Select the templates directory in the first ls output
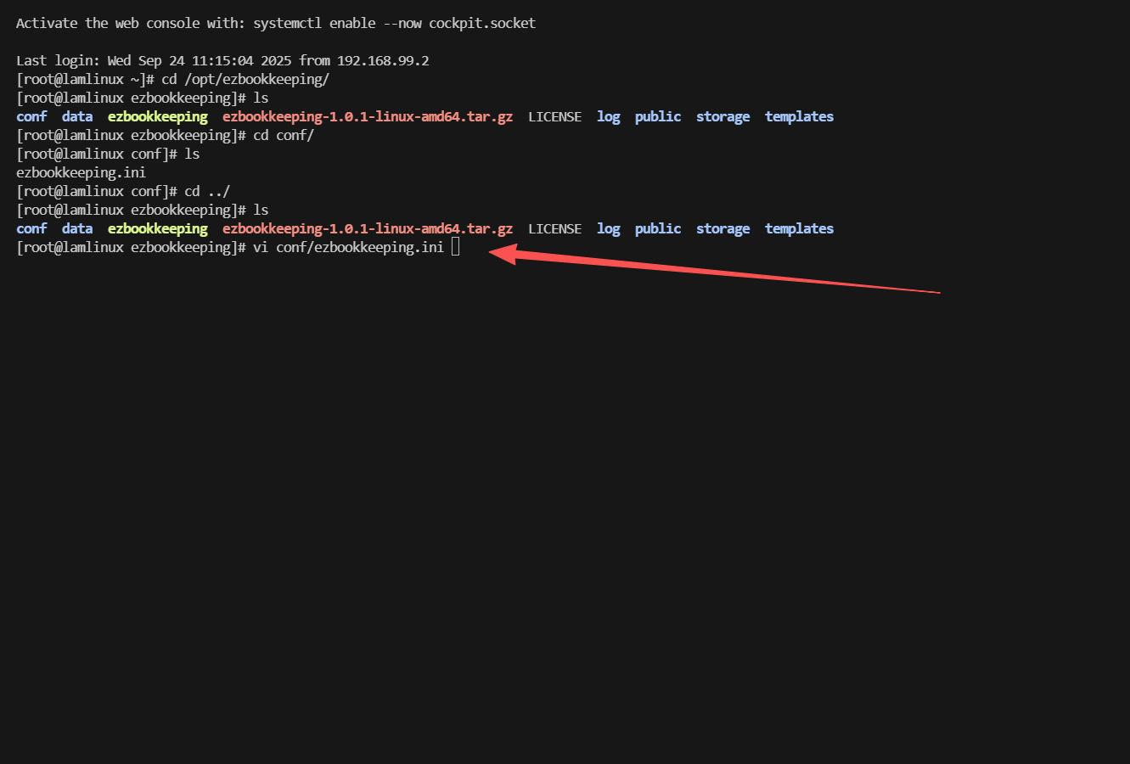The image size is (1130, 764). click(799, 116)
